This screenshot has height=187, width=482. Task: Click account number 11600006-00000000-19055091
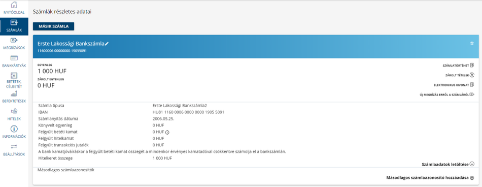[x=62, y=51]
